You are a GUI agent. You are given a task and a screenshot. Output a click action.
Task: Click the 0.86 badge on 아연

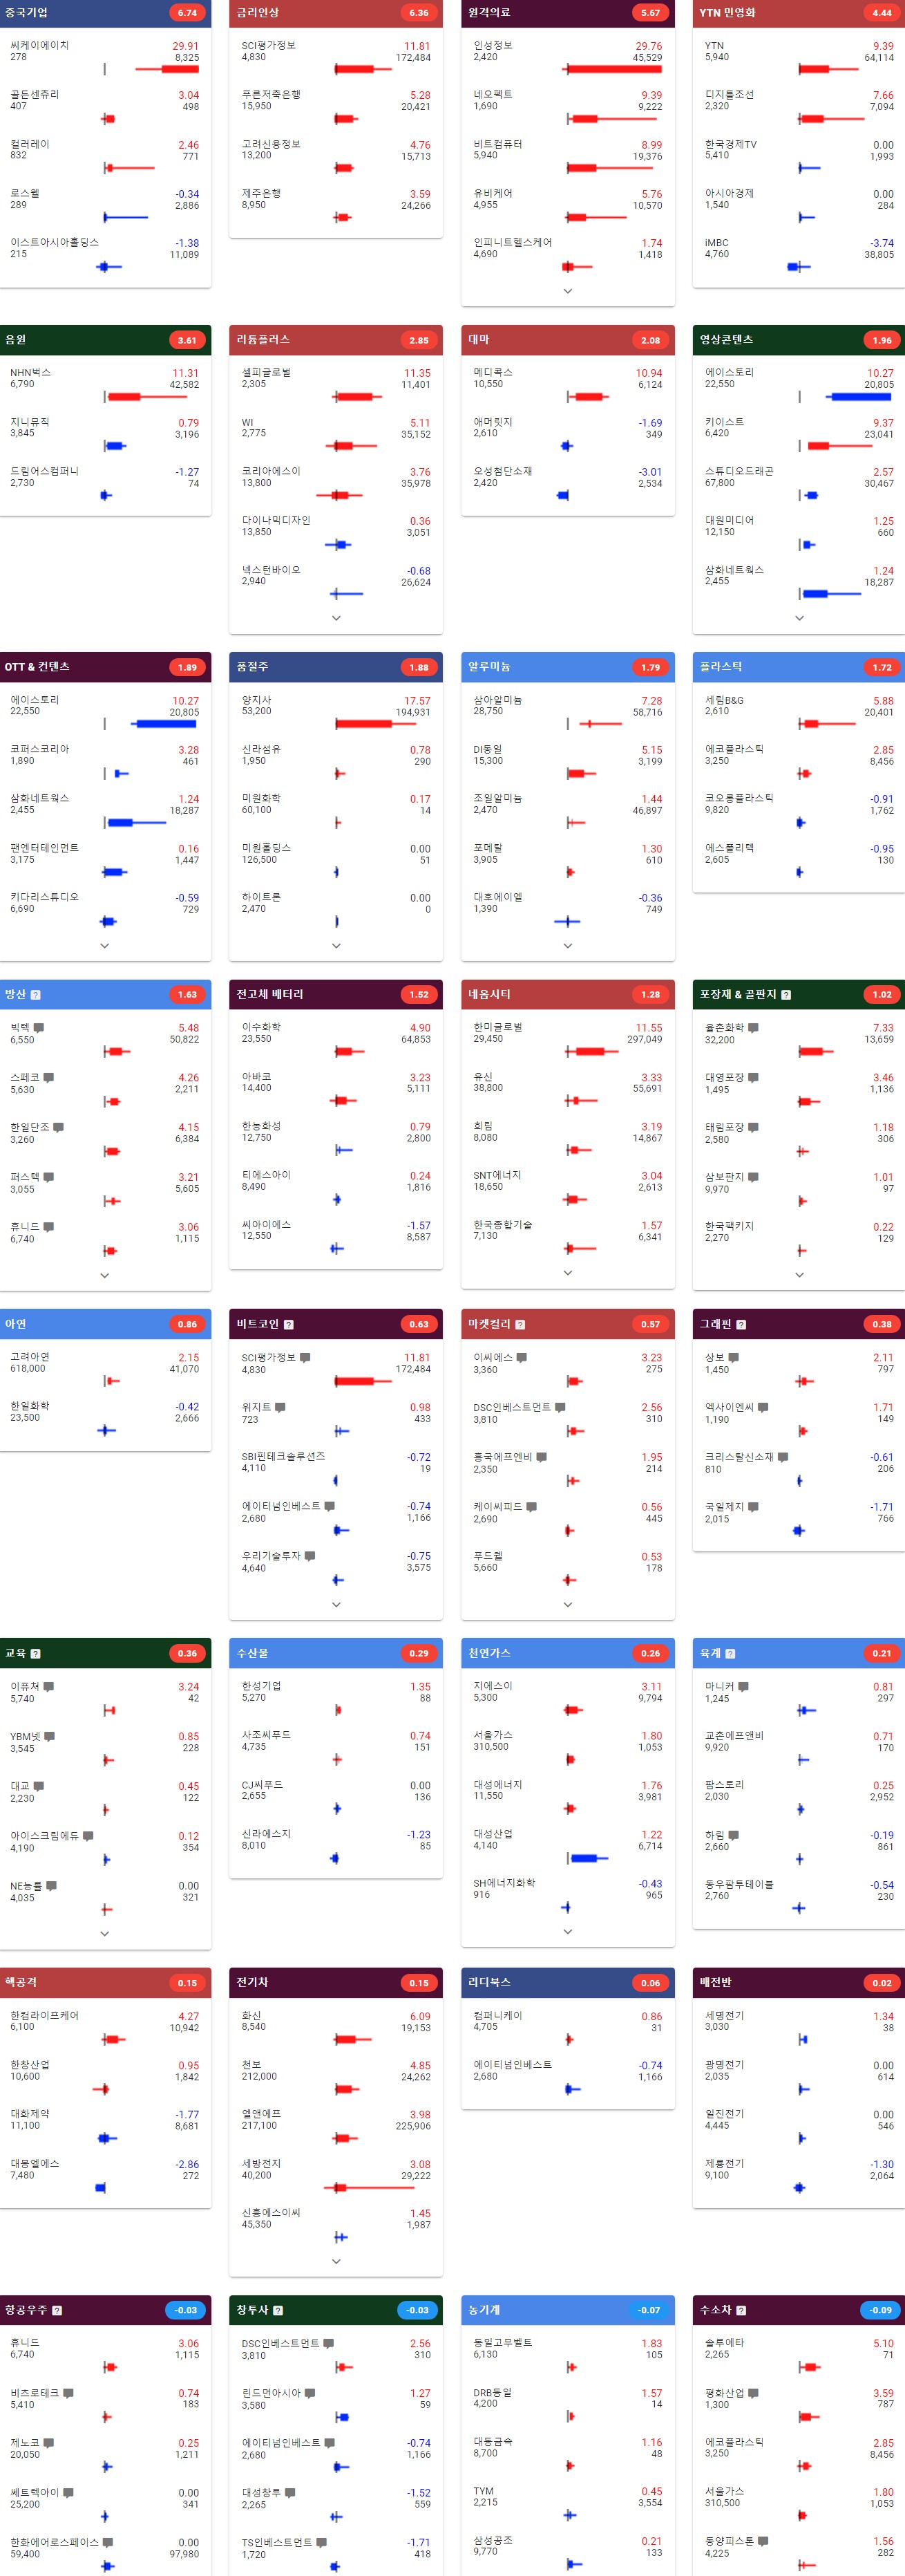(x=187, y=1324)
